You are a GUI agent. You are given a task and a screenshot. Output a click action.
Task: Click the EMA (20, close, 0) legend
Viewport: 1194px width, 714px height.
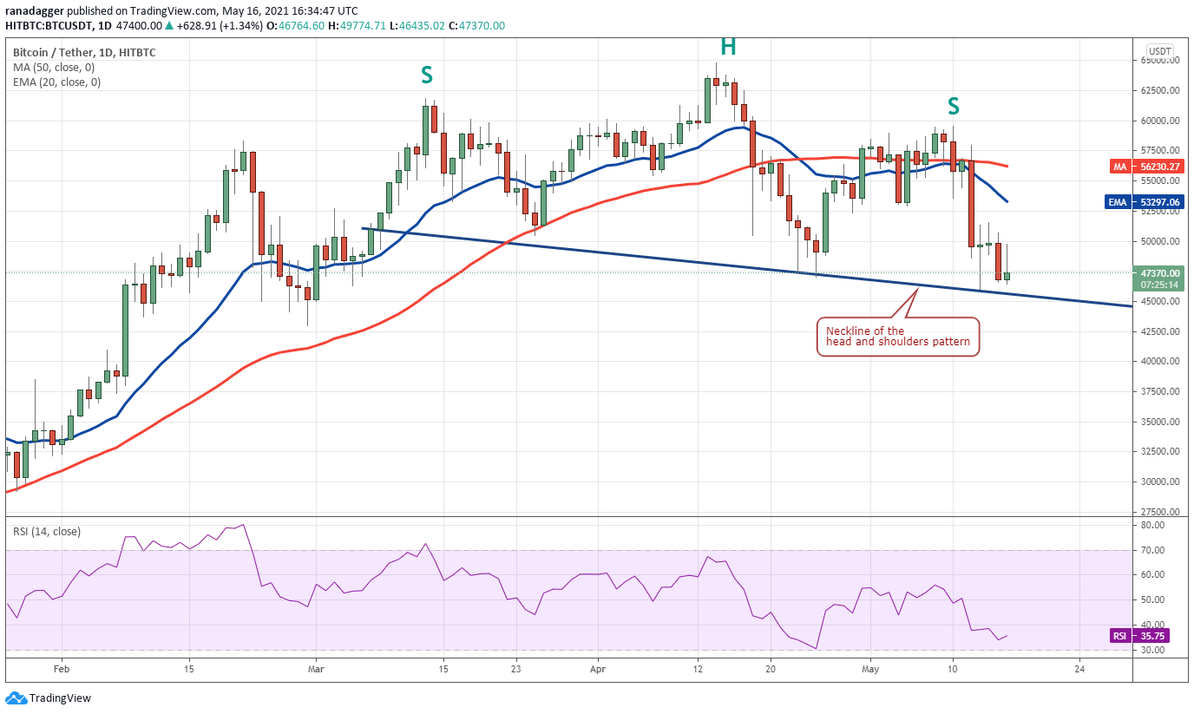tap(57, 82)
